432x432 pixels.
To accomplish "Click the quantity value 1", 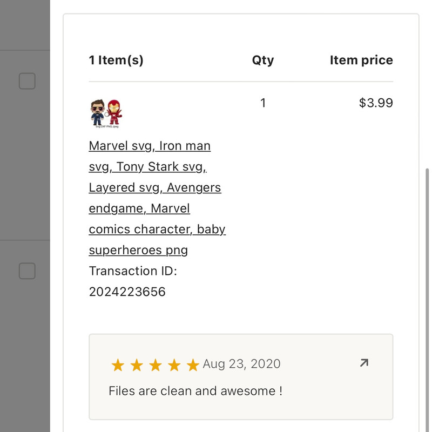I will [263, 103].
